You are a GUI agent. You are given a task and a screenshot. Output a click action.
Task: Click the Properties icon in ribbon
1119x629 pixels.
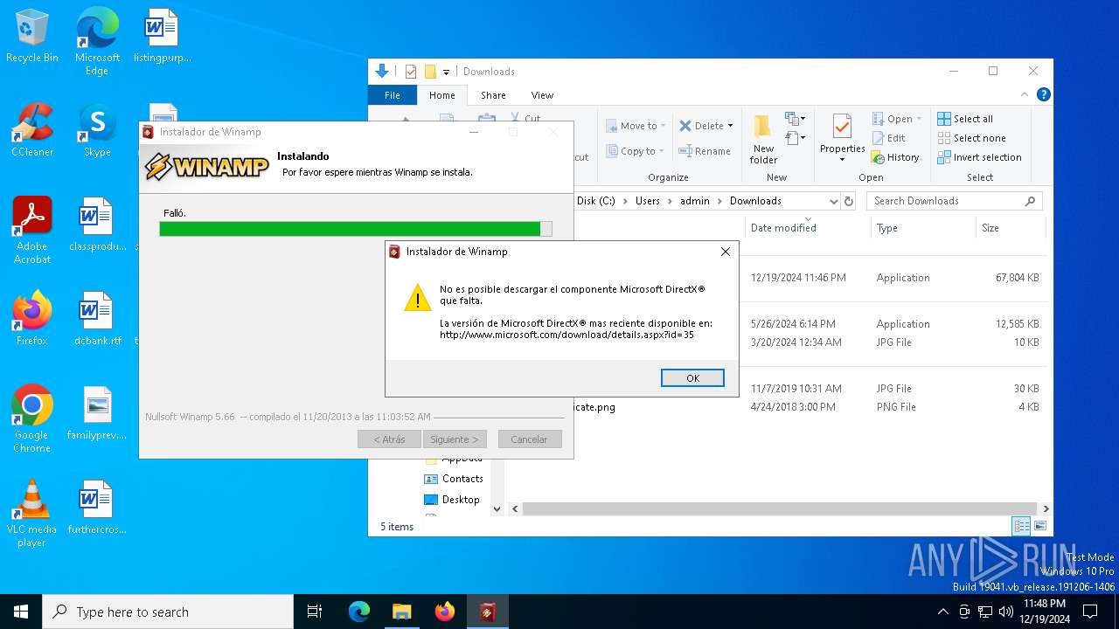coord(842,128)
